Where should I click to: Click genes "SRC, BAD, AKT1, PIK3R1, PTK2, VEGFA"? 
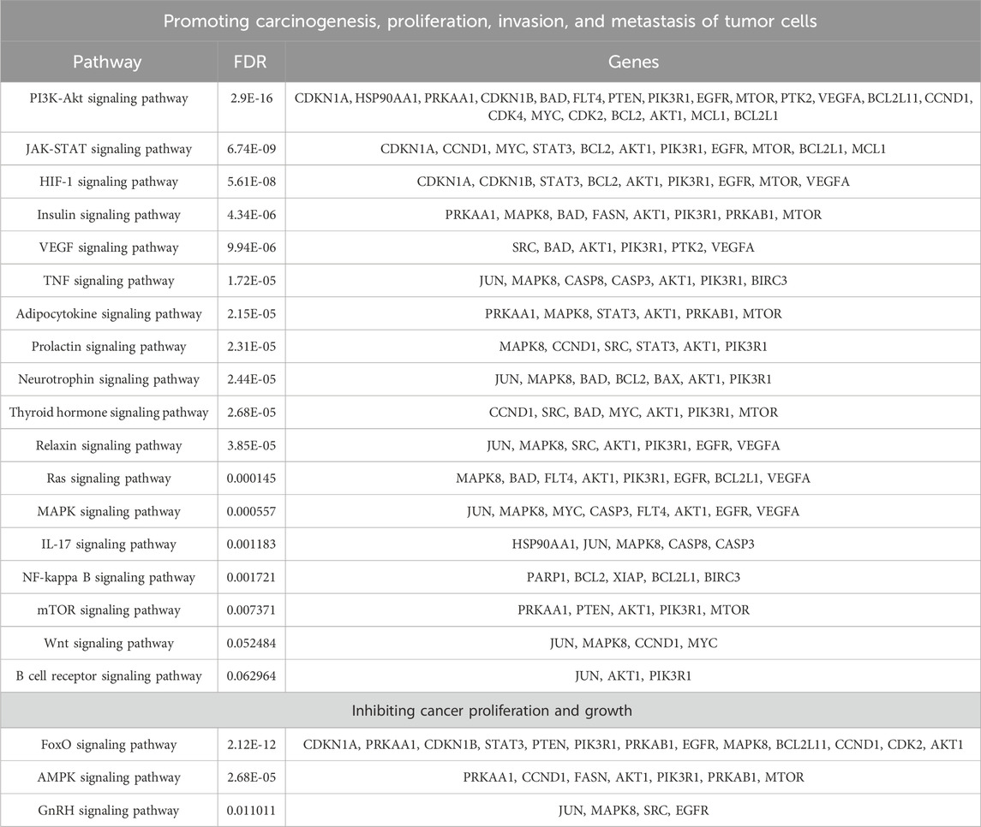[x=633, y=247]
